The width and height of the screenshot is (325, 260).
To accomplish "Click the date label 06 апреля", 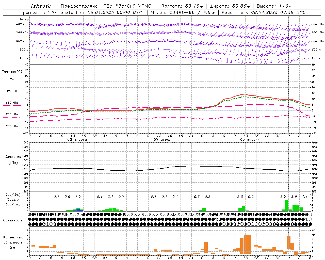I will pos(77,140).
